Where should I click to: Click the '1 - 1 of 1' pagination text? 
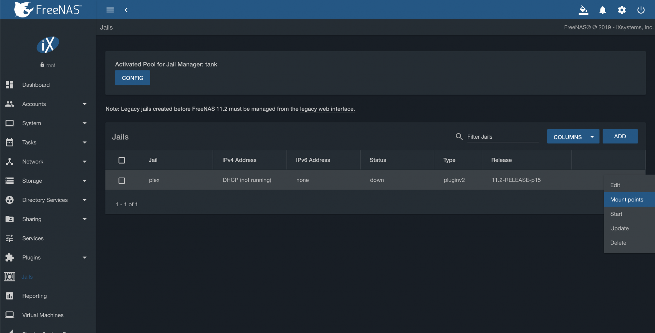tap(127, 204)
